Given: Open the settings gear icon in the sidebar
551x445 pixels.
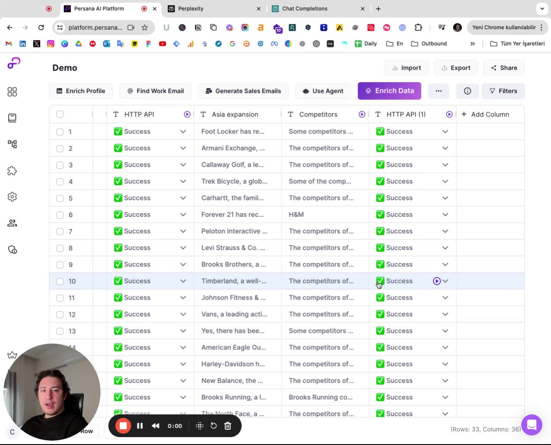Looking at the screenshot, I should (x=12, y=197).
